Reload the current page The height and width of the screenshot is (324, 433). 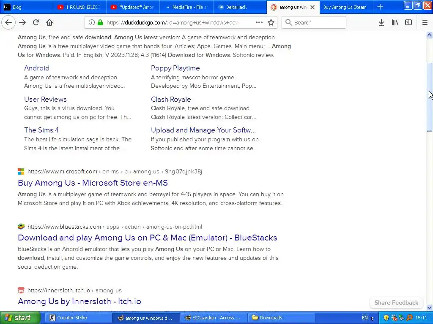click(x=36, y=22)
